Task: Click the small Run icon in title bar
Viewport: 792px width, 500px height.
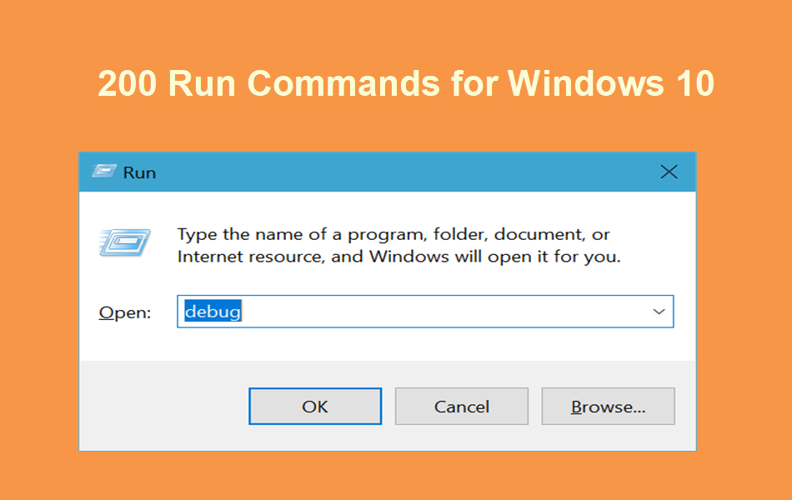Action: coord(103,172)
